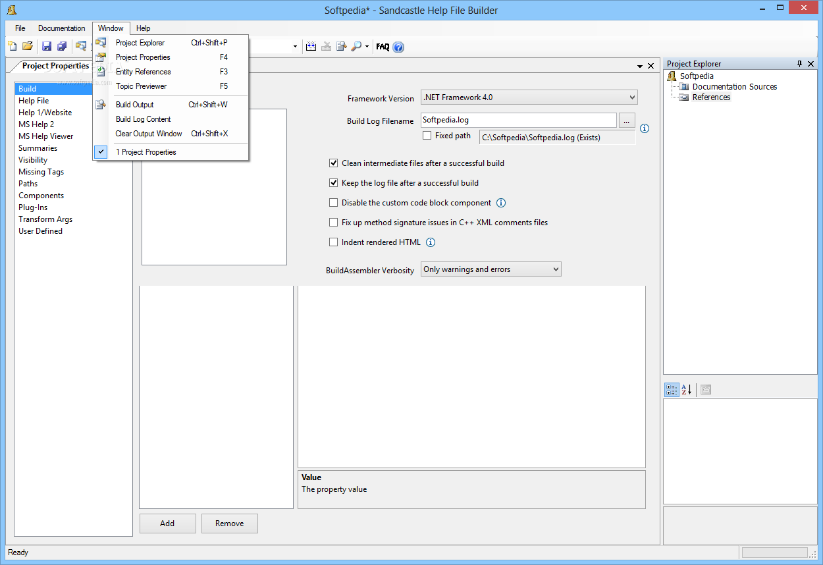Open the File menu

click(20, 28)
